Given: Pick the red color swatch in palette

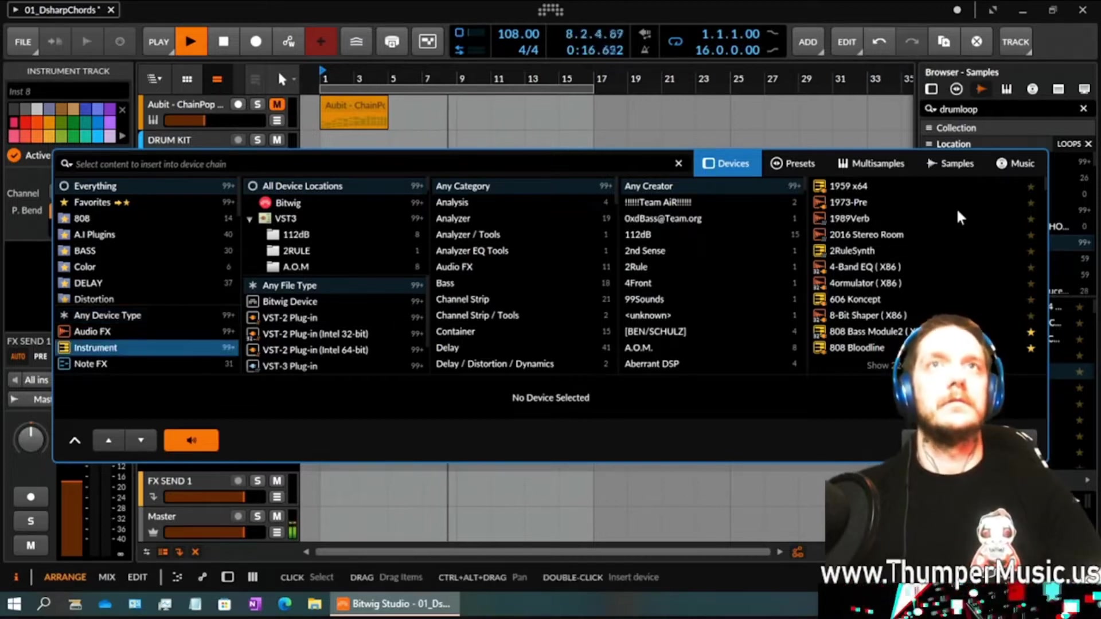Looking at the screenshot, I should [x=25, y=123].
